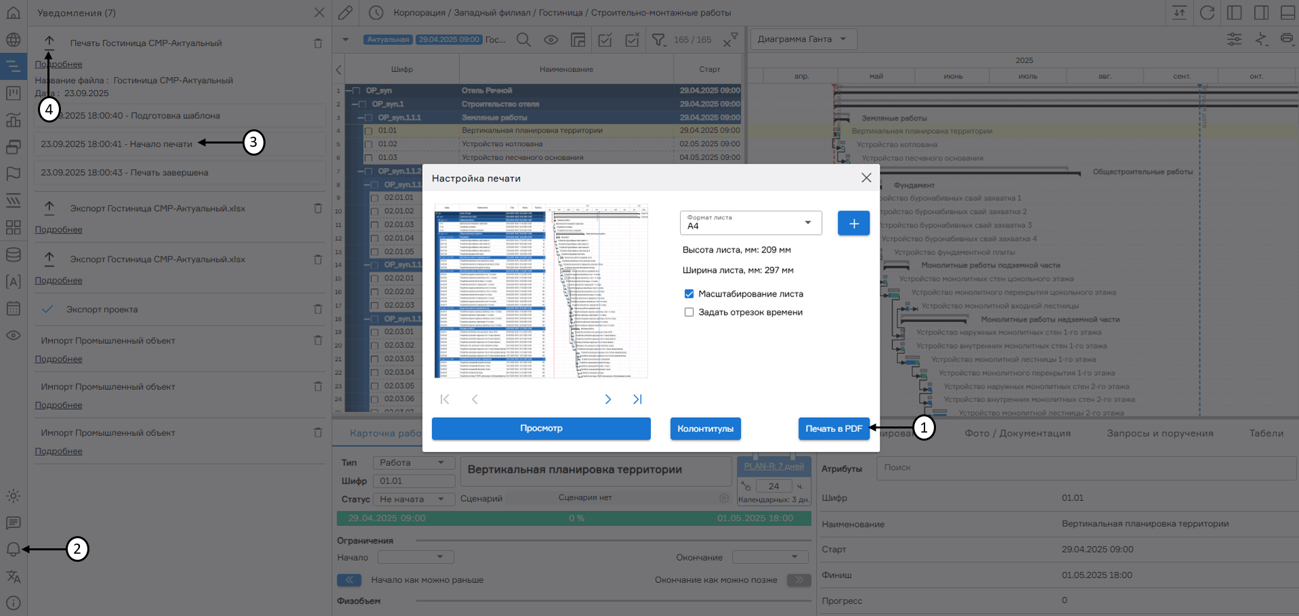Switch to the Фото / Документация tab
1299x616 pixels.
pos(1017,433)
